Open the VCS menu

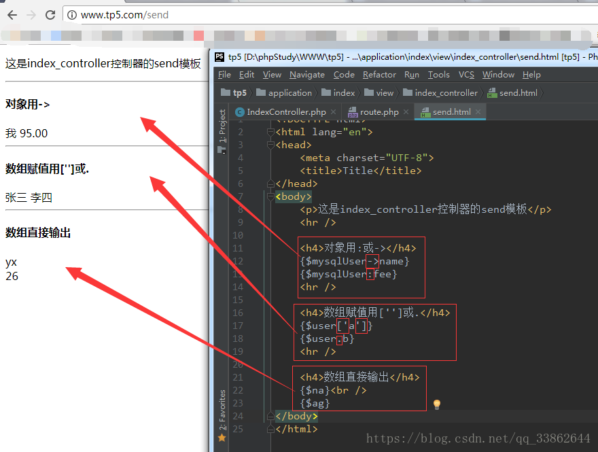coord(466,75)
